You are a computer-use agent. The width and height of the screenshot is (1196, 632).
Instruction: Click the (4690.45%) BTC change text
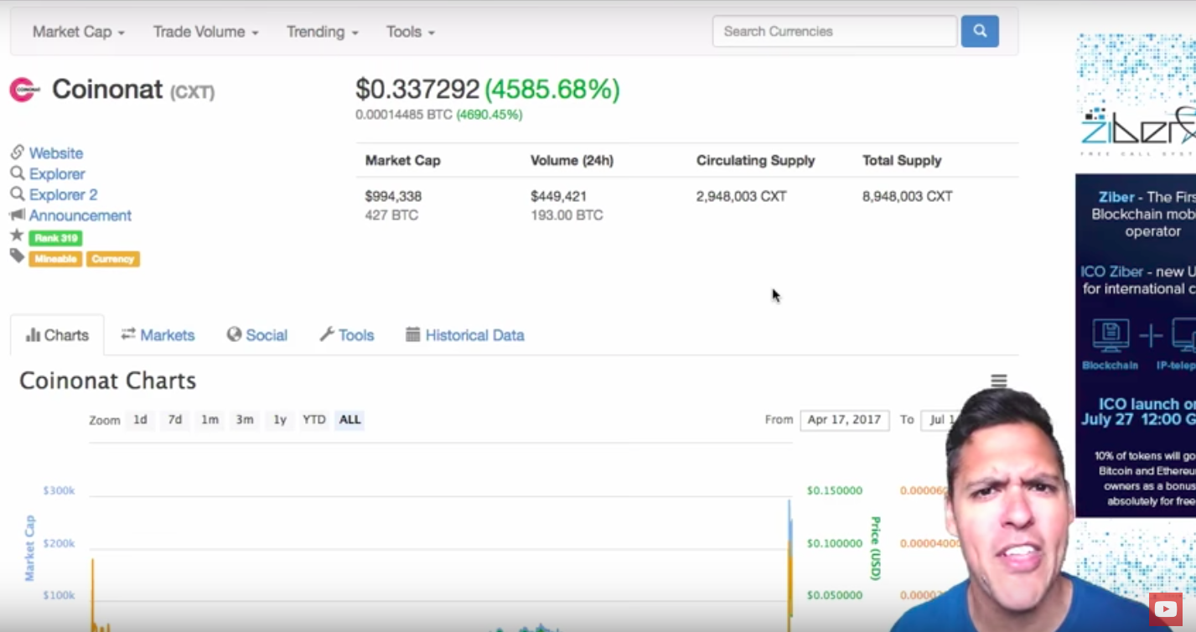489,114
